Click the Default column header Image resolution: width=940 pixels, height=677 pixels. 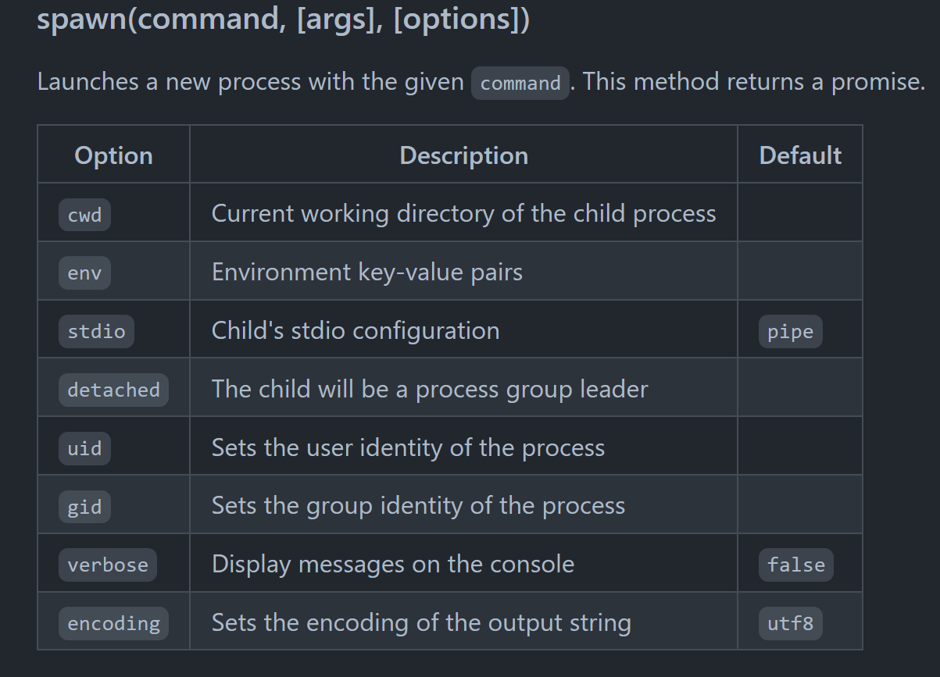coord(800,155)
